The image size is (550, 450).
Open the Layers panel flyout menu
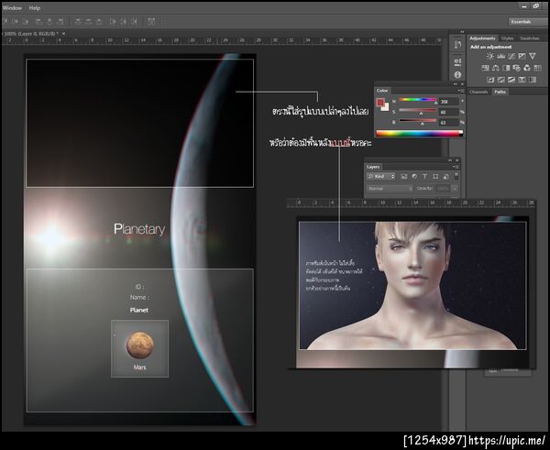point(456,167)
